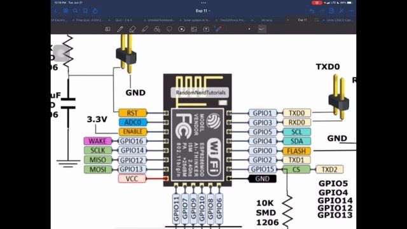This screenshot has height=229, width=407.
Task: Click the TXD1 label
Action: point(296,160)
